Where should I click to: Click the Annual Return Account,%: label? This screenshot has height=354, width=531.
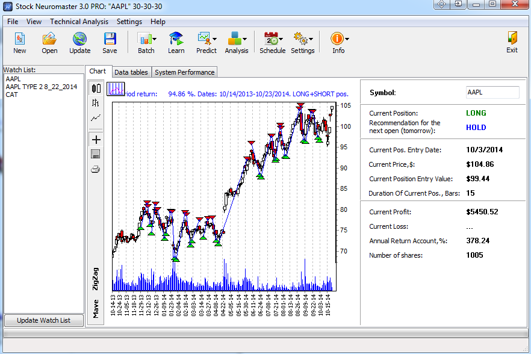pyautogui.click(x=408, y=241)
